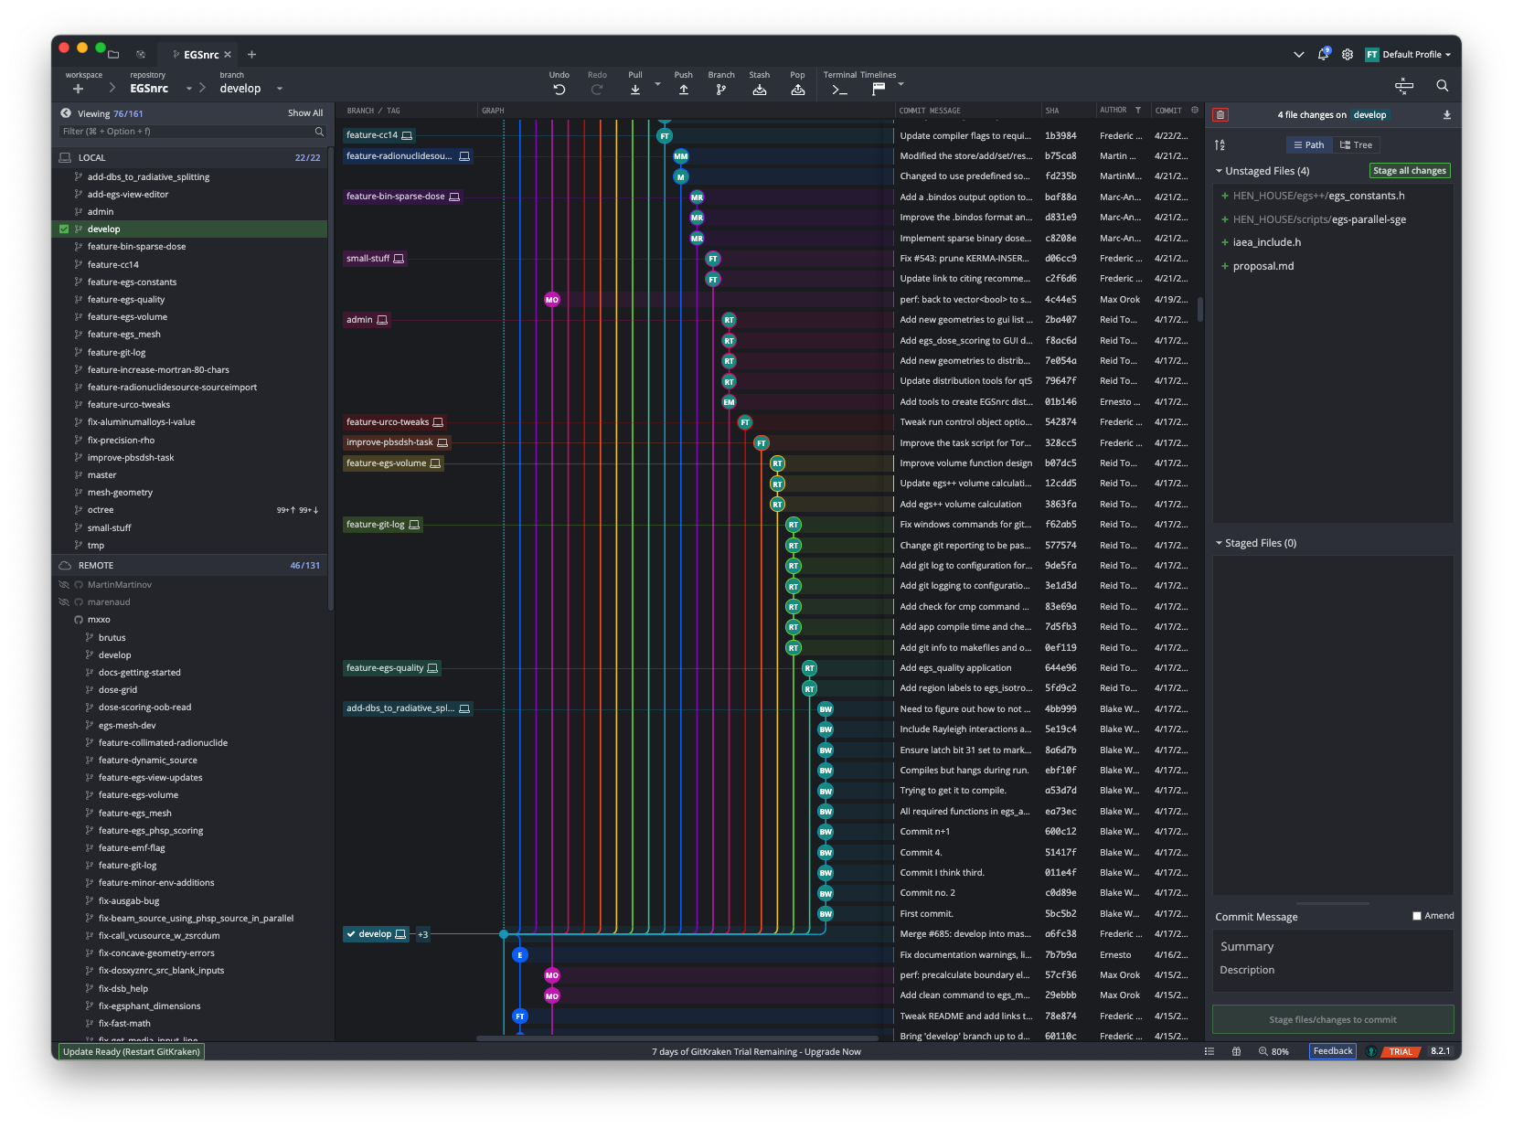The height and width of the screenshot is (1128, 1513).
Task: Open the Timelines view icon
Action: click(879, 89)
